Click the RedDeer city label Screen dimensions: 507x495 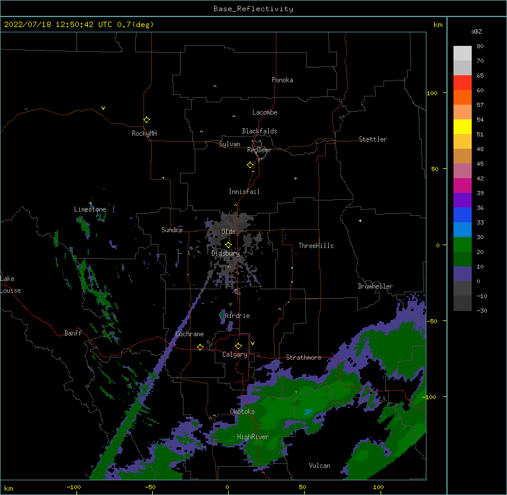259,150
